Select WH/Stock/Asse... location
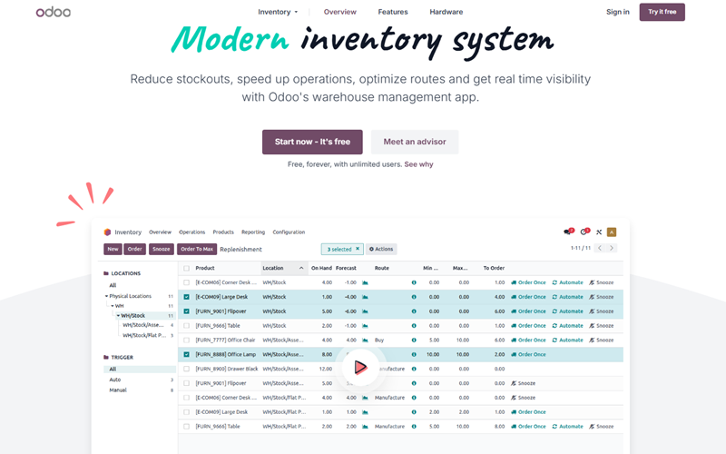Viewport: 726px width, 454px height. tap(143, 325)
